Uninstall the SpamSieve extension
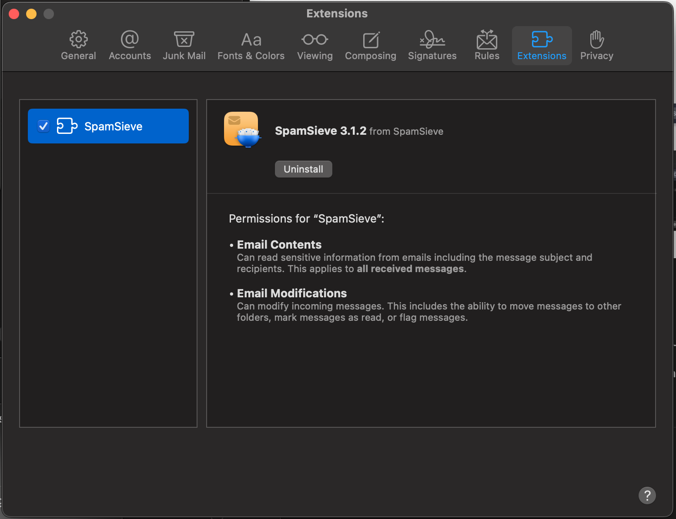 pyautogui.click(x=304, y=169)
